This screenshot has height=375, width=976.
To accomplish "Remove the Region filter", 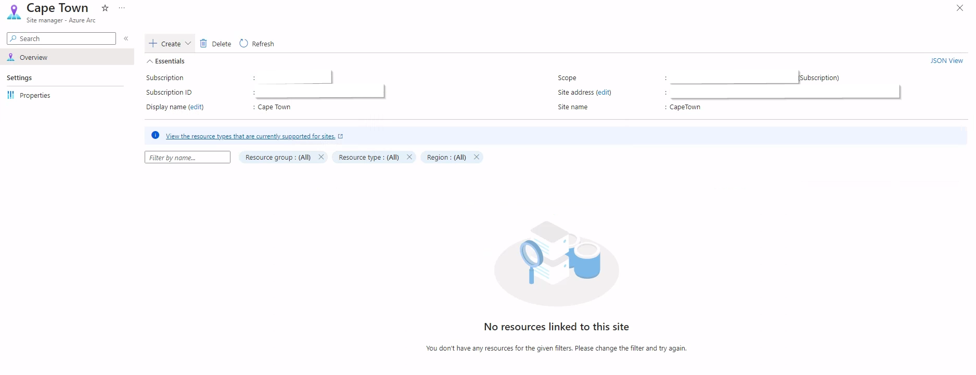I will pyautogui.click(x=477, y=157).
